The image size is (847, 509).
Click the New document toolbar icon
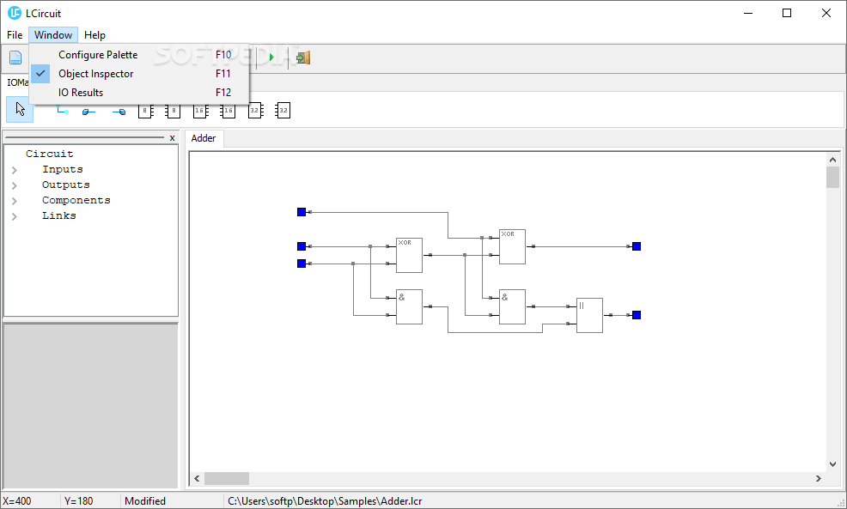[x=15, y=58]
